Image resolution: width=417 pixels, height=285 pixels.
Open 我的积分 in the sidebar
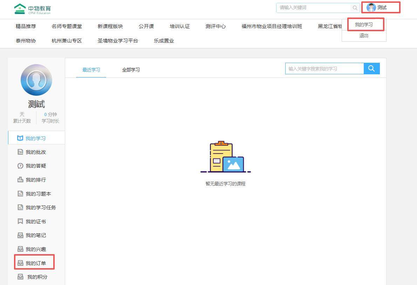pos(37,277)
